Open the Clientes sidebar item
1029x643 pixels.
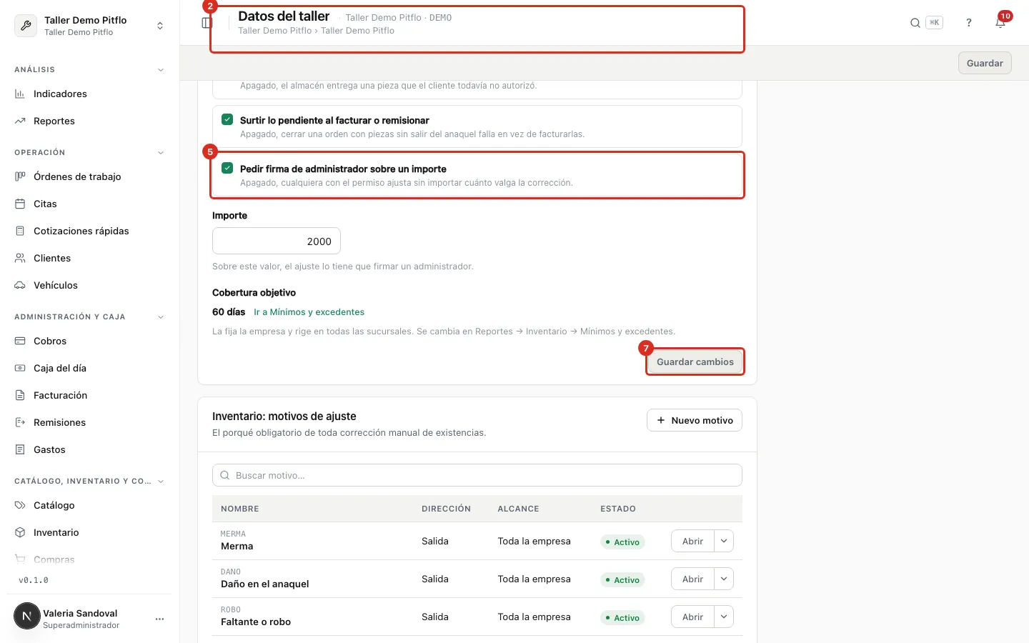click(x=89, y=258)
